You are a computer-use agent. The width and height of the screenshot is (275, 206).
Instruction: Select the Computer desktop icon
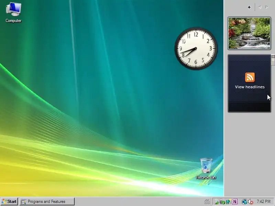point(13,12)
